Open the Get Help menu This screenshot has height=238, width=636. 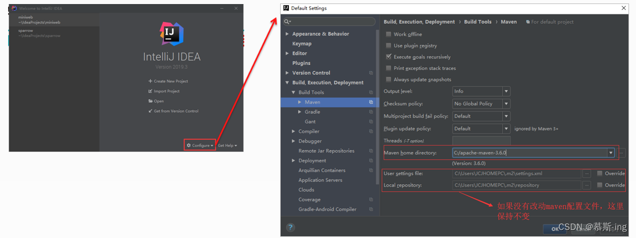tap(227, 146)
